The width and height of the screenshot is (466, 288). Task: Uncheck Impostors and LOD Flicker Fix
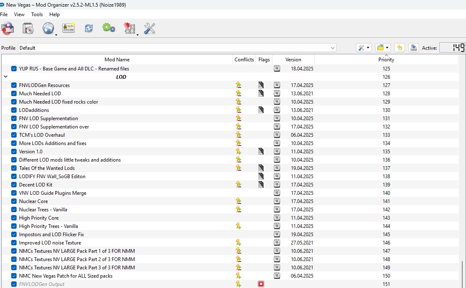coord(14,235)
